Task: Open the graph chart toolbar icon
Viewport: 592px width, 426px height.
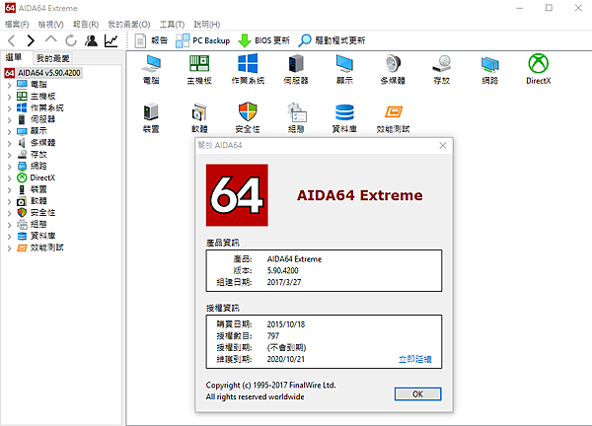Action: point(111,40)
